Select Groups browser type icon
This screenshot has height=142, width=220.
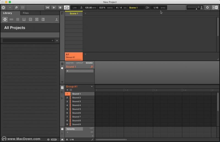click(11, 19)
